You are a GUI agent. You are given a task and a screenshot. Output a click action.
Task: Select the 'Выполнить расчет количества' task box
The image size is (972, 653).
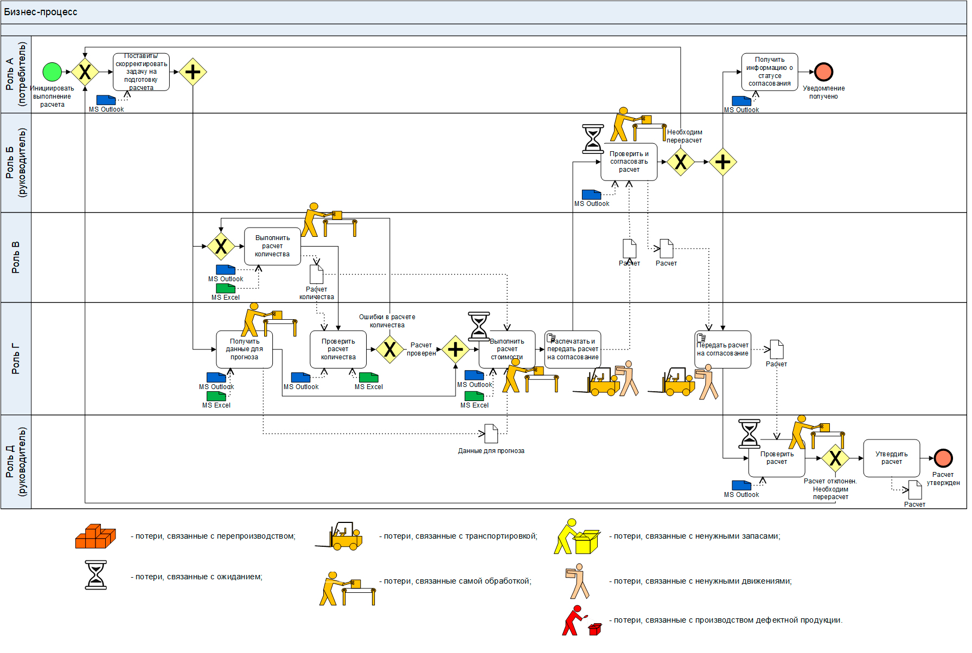[272, 246]
